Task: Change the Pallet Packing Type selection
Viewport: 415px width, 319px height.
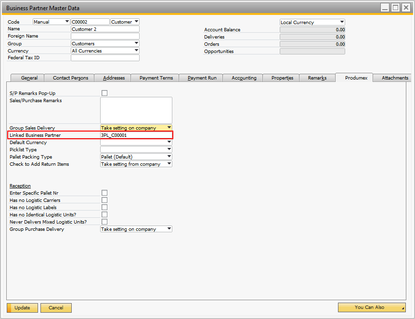Action: (x=169, y=157)
